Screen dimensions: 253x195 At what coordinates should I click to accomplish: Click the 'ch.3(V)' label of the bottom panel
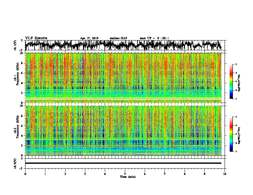pos(15,163)
